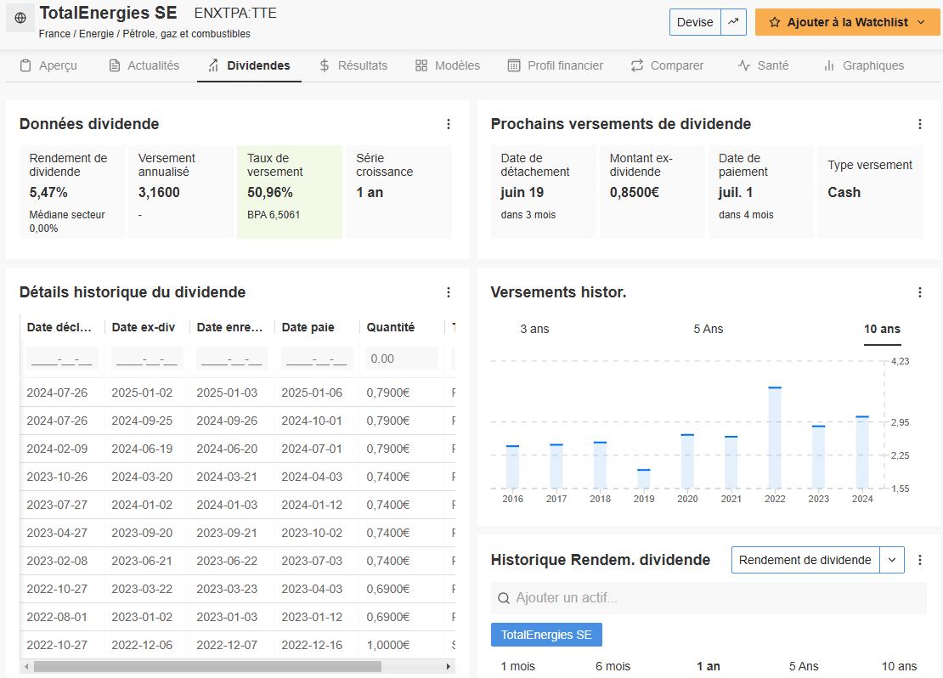Open the Versements histor. options menu
Viewport: 943px width, 678px height.
[x=919, y=292]
